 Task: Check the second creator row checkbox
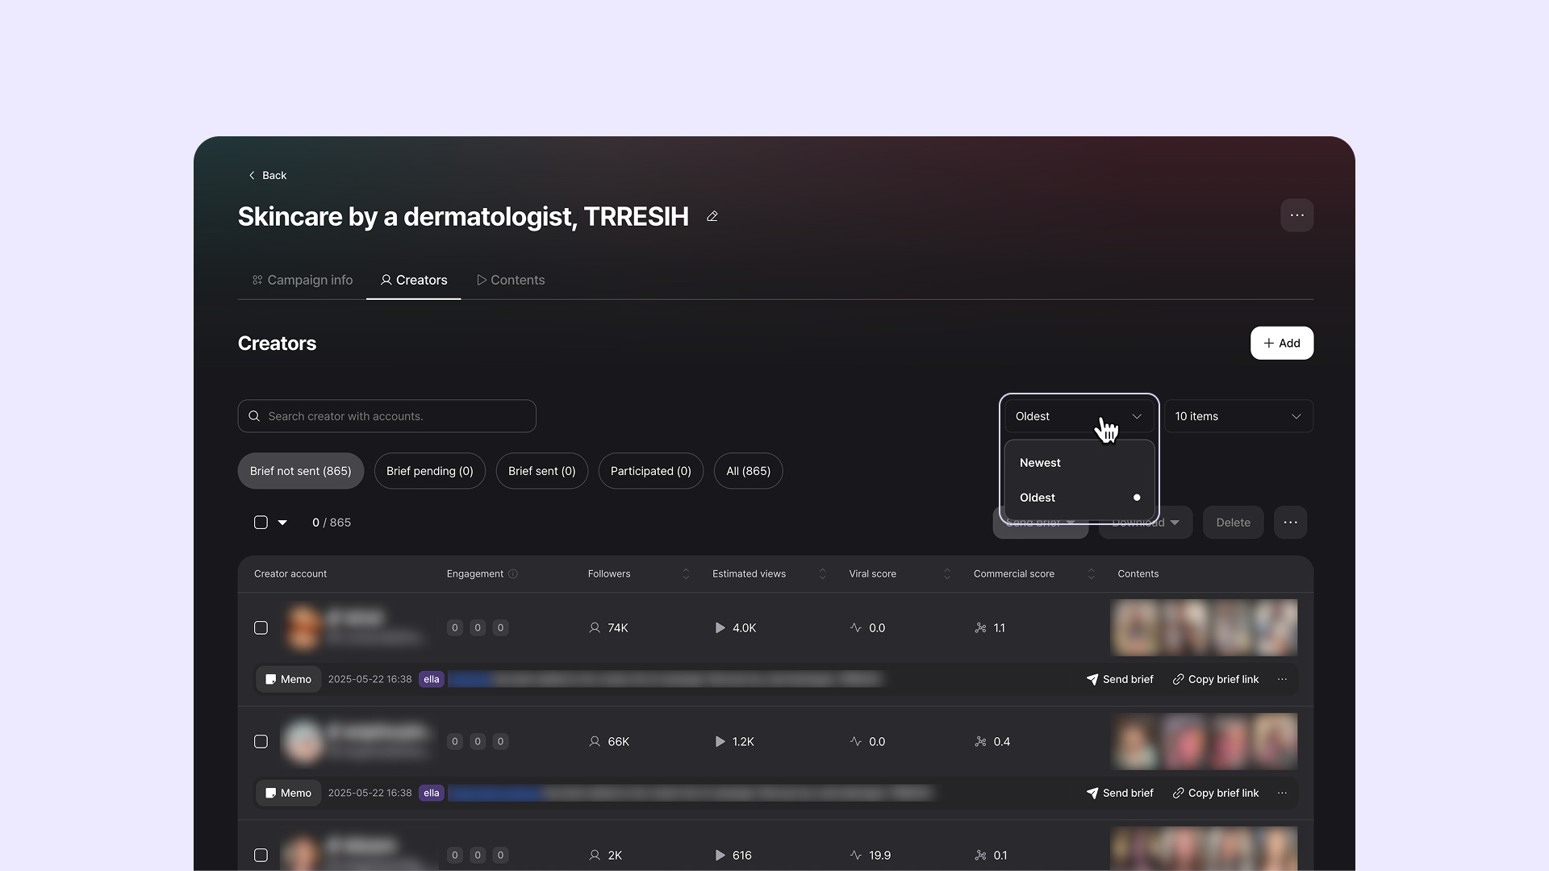pyautogui.click(x=261, y=741)
